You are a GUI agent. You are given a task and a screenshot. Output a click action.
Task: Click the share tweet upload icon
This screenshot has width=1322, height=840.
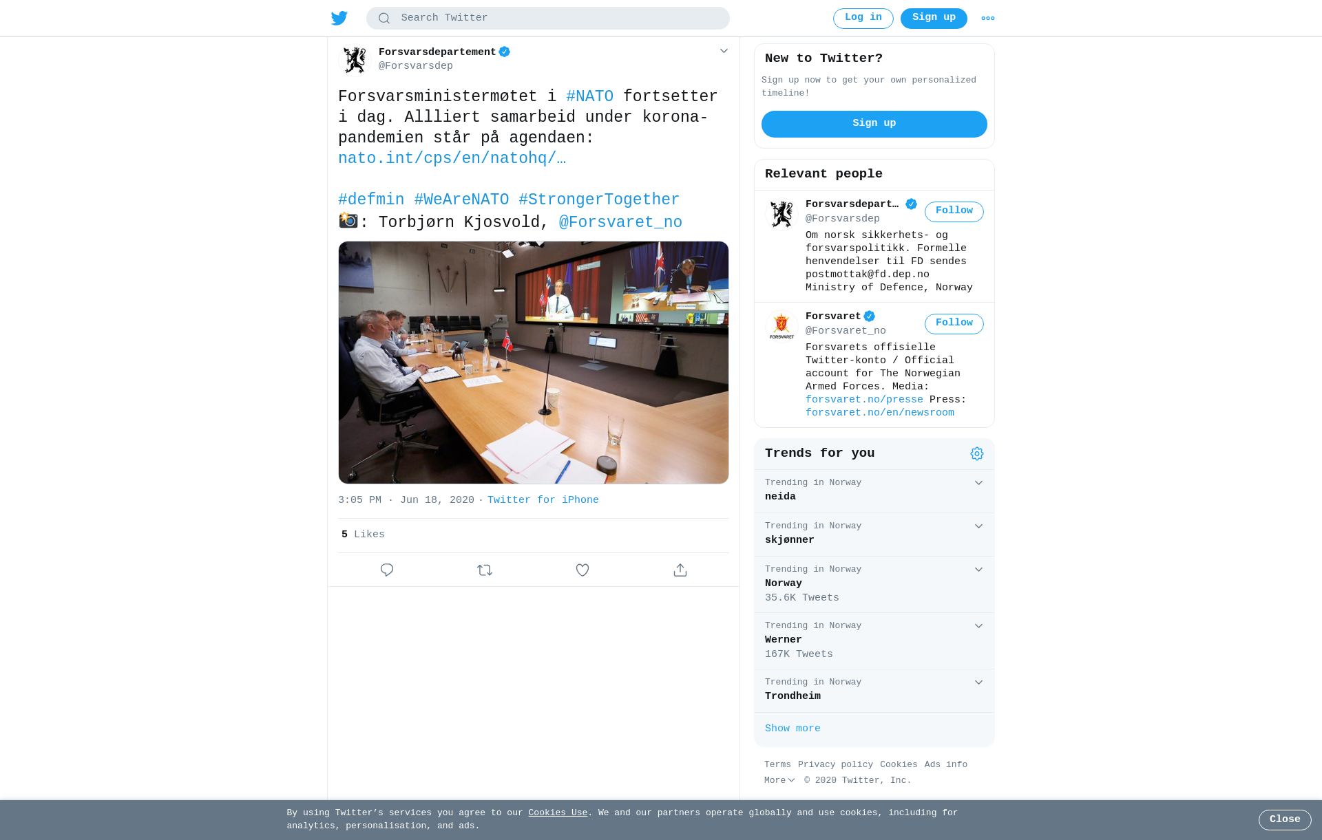[x=680, y=570]
